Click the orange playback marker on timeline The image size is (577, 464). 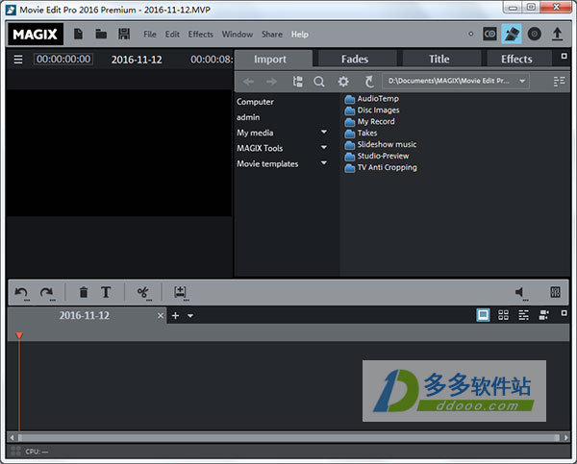pyautogui.click(x=19, y=335)
